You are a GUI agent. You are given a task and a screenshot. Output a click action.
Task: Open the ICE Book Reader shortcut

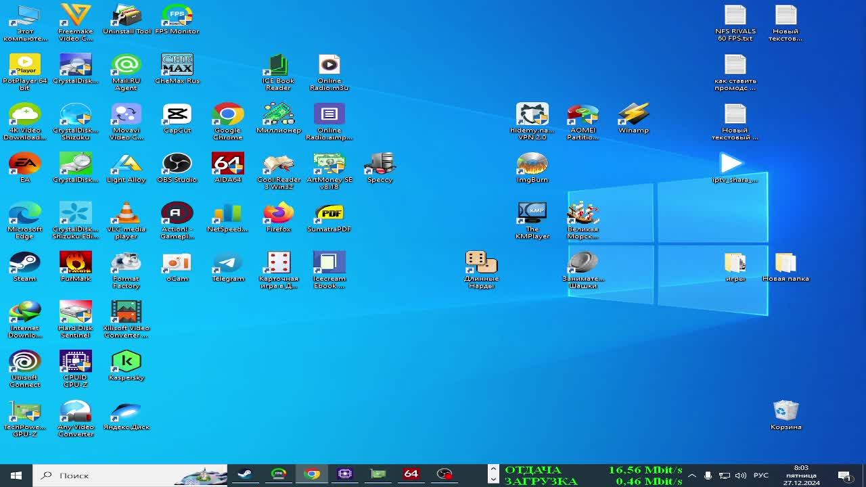279,72
